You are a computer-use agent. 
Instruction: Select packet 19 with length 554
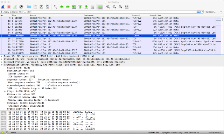click(x=108, y=47)
